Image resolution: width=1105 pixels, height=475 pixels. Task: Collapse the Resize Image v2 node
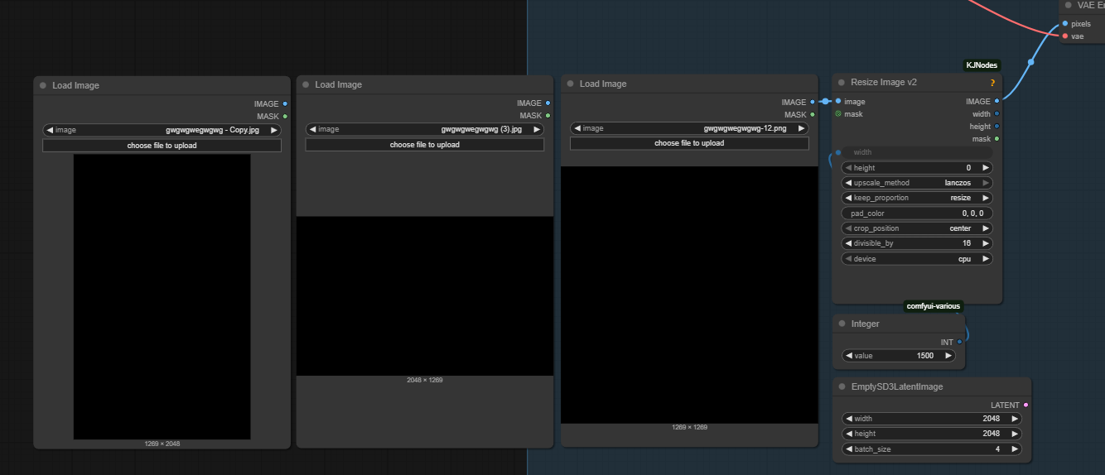pos(841,82)
